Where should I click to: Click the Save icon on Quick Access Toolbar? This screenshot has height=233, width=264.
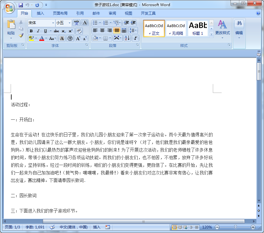[20, 5]
